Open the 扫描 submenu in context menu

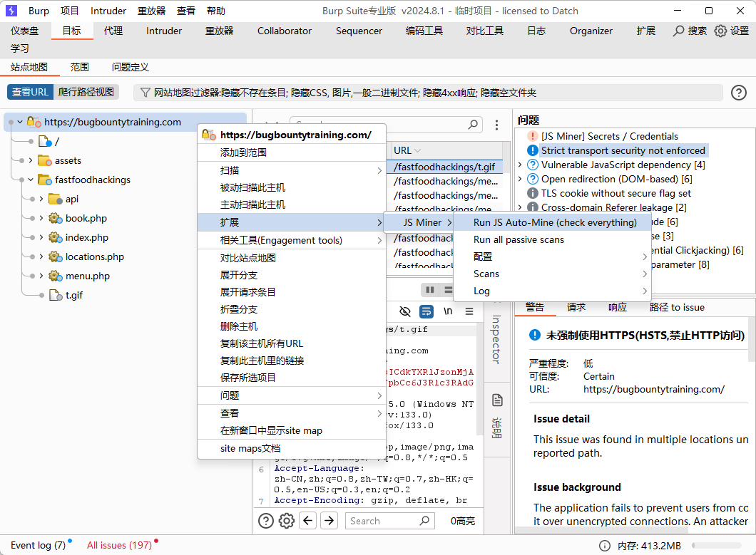pos(292,170)
